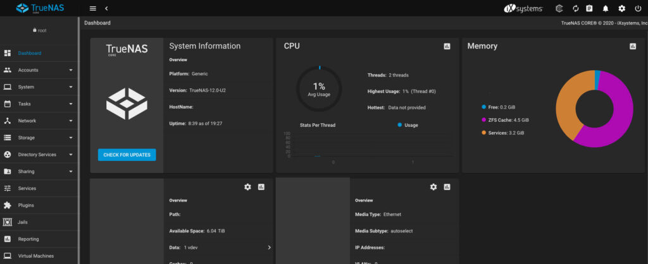Open the task manager sync icon
The image size is (648, 264).
pos(576,8)
